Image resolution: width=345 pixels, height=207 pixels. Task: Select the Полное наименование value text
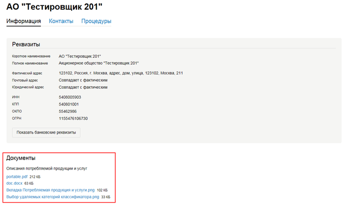click(x=99, y=63)
